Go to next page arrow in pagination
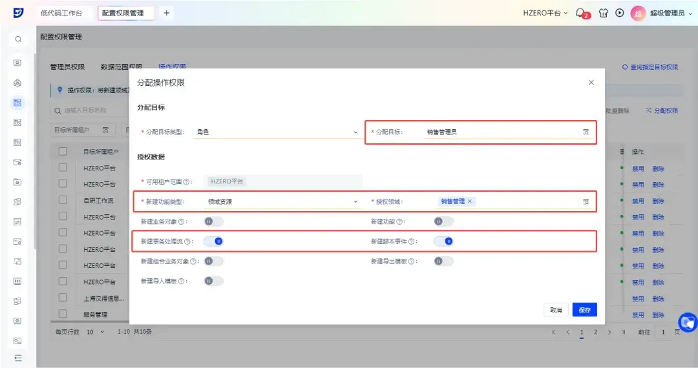698x368 pixels. point(609,332)
